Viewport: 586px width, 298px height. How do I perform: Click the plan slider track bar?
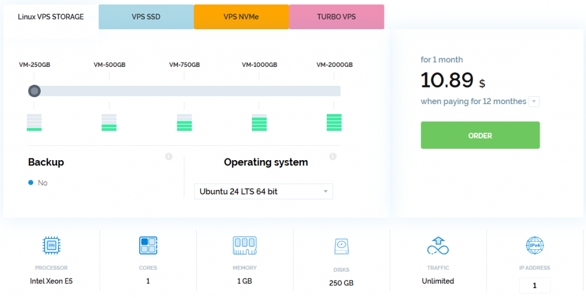[185, 91]
